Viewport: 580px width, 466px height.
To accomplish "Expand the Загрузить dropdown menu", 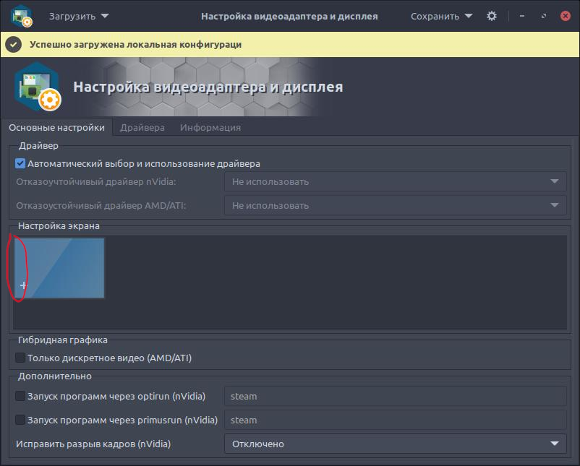I will point(79,16).
